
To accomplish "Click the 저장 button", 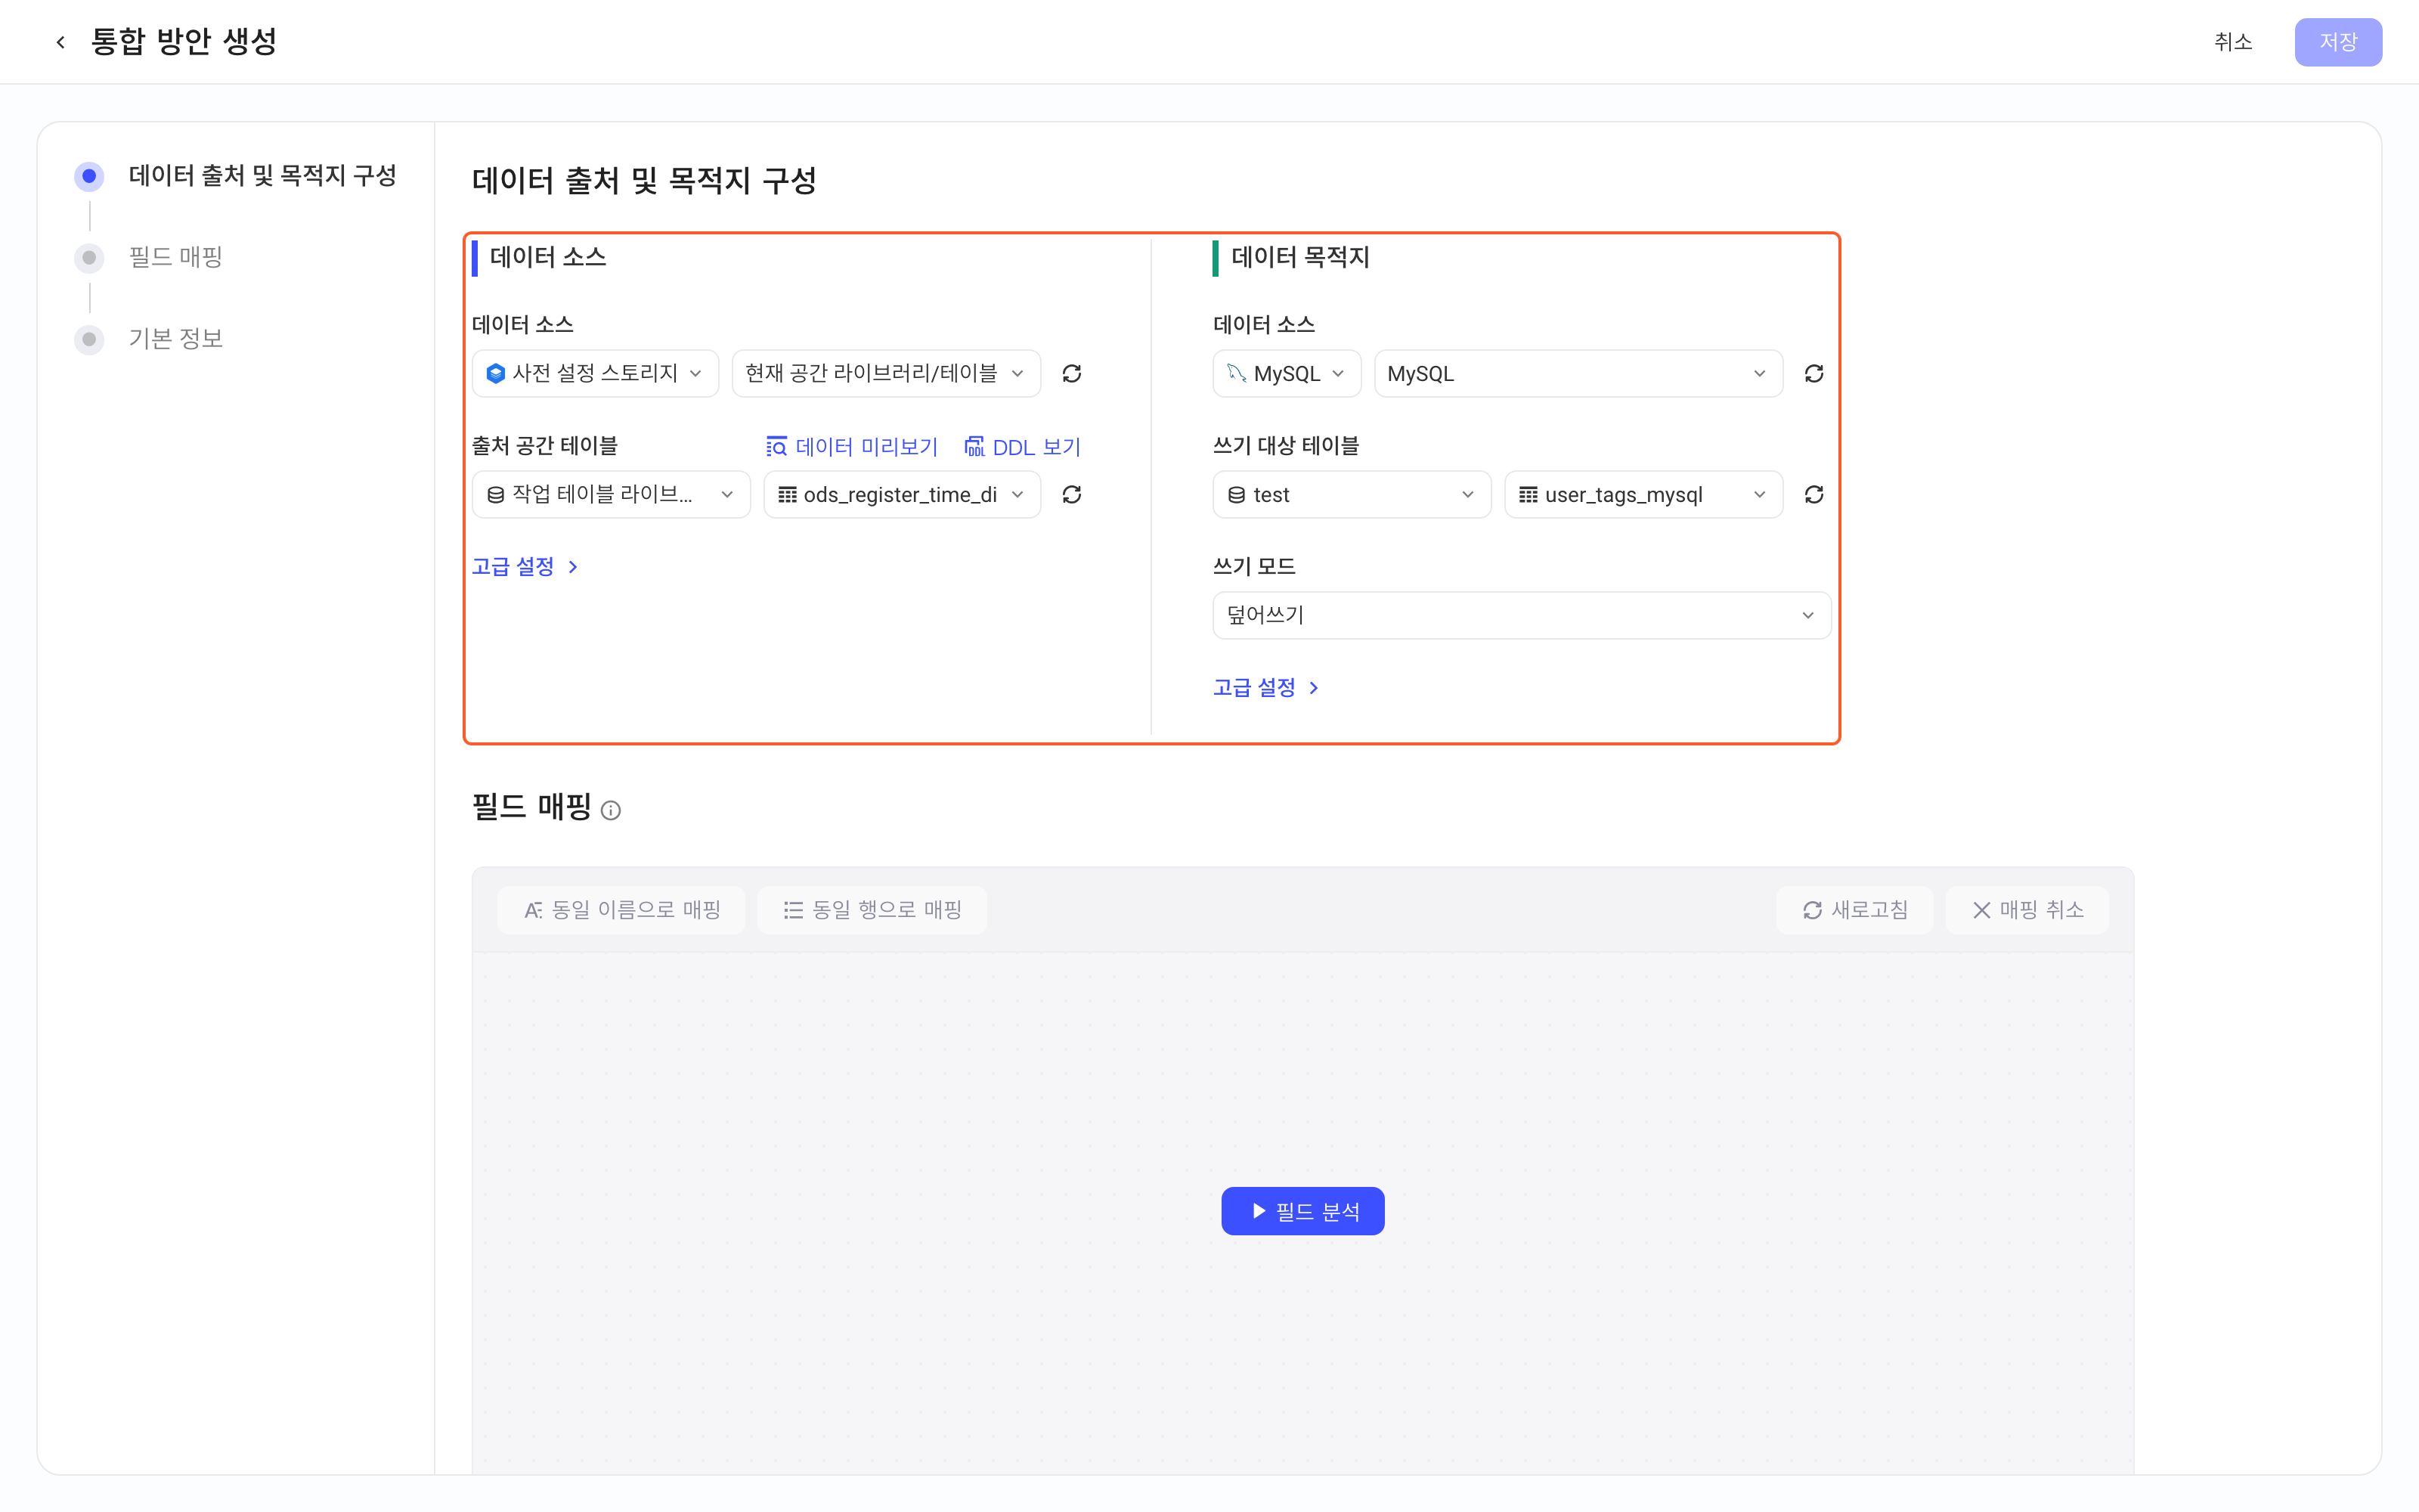I will 2337,42.
